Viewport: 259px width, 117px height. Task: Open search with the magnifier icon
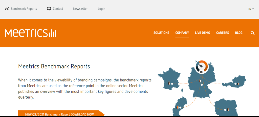tap(252, 33)
